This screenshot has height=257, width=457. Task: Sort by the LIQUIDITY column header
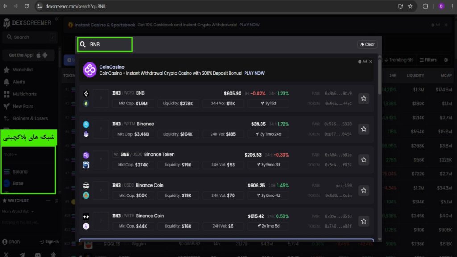coord(415,75)
